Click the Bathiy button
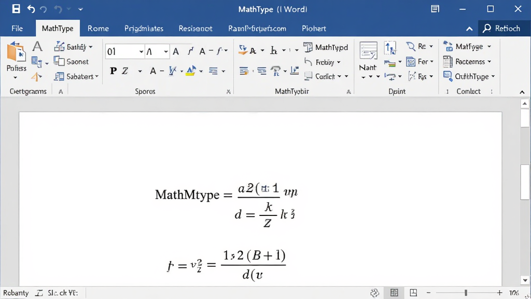531x299 pixels. pyautogui.click(x=73, y=47)
